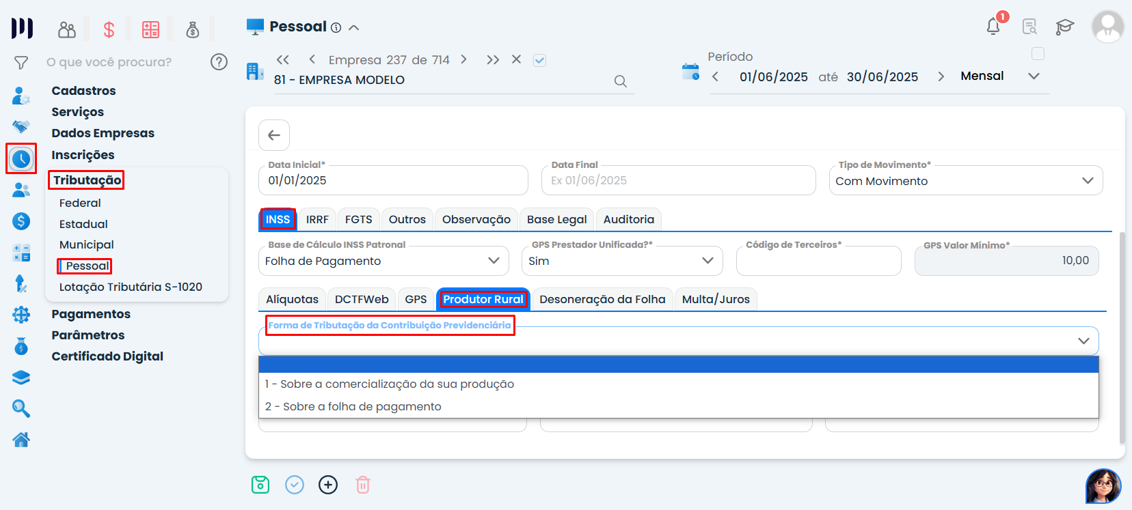Open the graduation cap training icon
The image size is (1132, 510).
point(1064,27)
